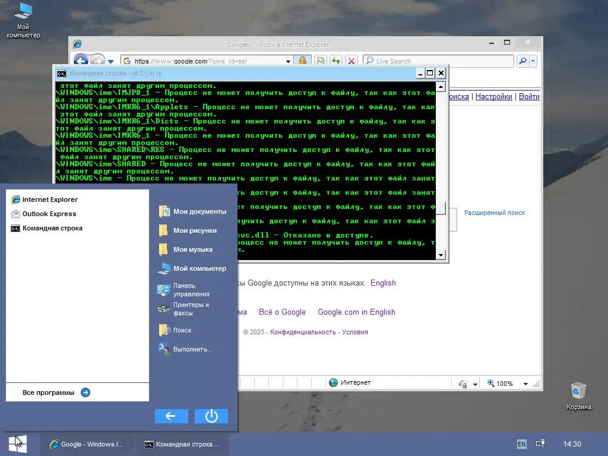Click the EN language indicator
Screen dimensions: 608x456
[521, 444]
